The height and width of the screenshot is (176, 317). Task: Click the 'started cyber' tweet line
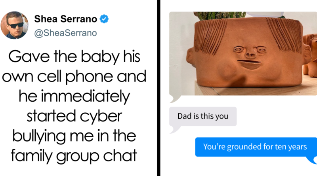[74, 116]
